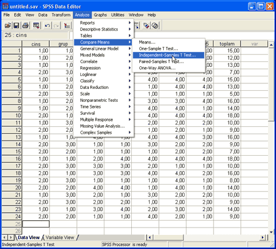
Task: Click the Analyze menu
Action: (82, 15)
